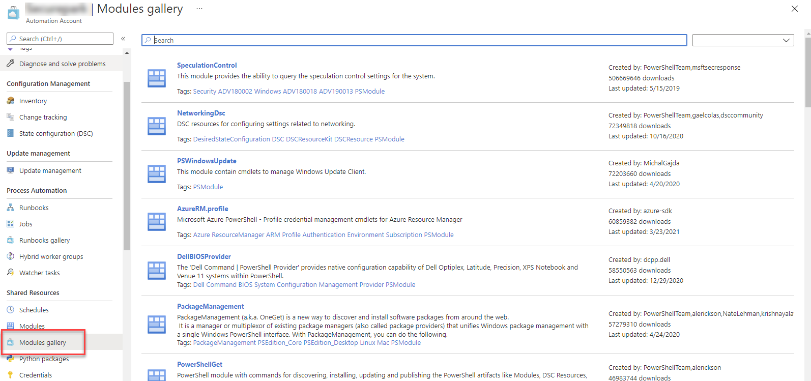Click the NetworkingDsc module icon
The width and height of the screenshot is (811, 381).
(157, 126)
